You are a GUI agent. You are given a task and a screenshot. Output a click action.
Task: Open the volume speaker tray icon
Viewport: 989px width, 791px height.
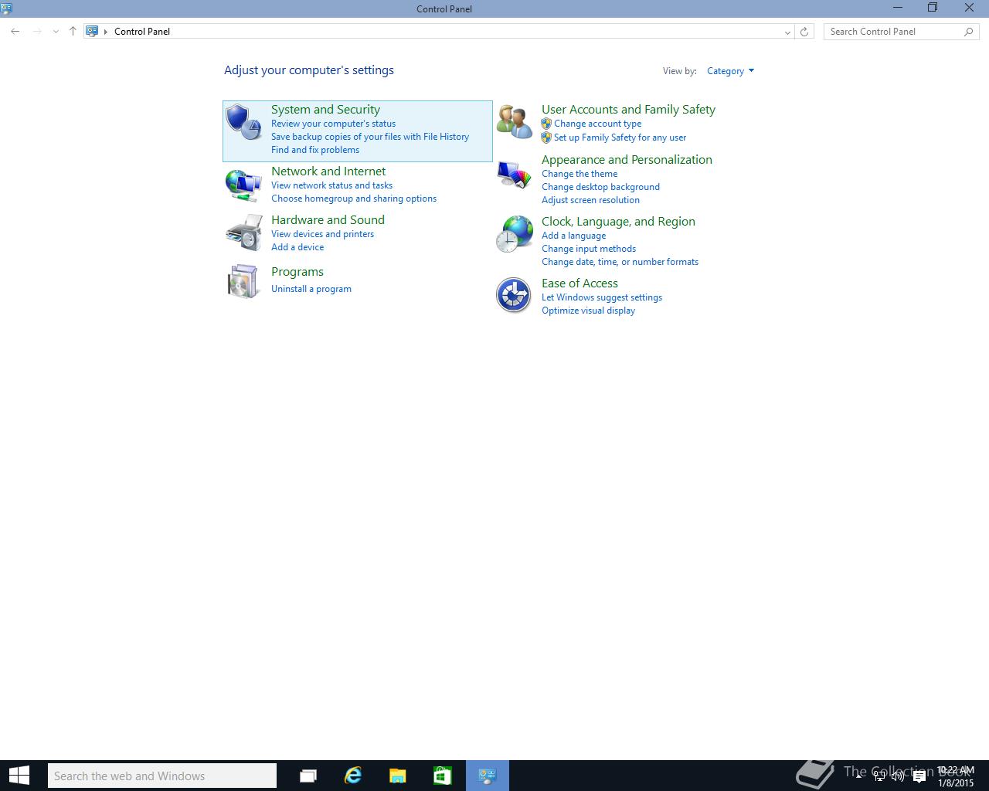click(898, 776)
